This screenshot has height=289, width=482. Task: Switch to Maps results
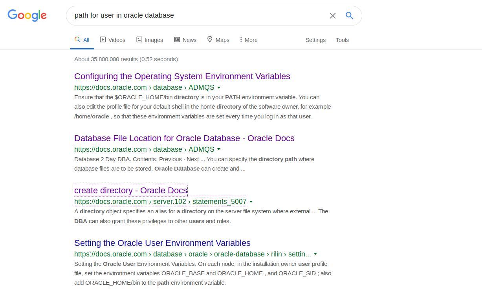218,40
